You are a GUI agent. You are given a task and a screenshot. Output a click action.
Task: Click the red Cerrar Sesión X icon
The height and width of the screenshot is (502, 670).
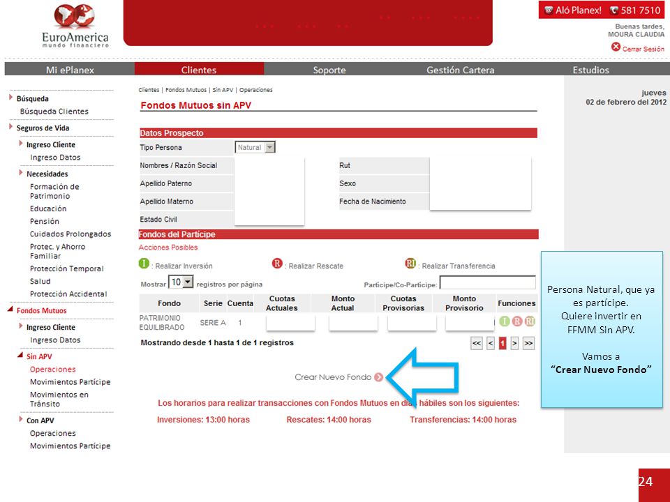coord(616,47)
